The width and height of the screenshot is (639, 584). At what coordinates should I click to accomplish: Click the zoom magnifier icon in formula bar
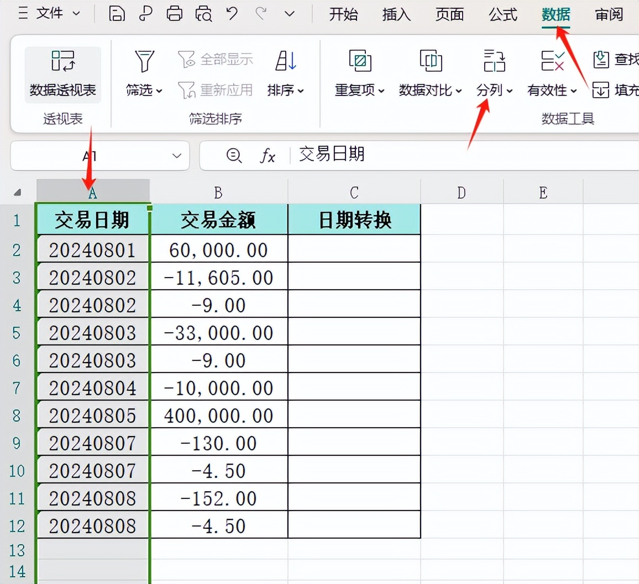tap(234, 156)
